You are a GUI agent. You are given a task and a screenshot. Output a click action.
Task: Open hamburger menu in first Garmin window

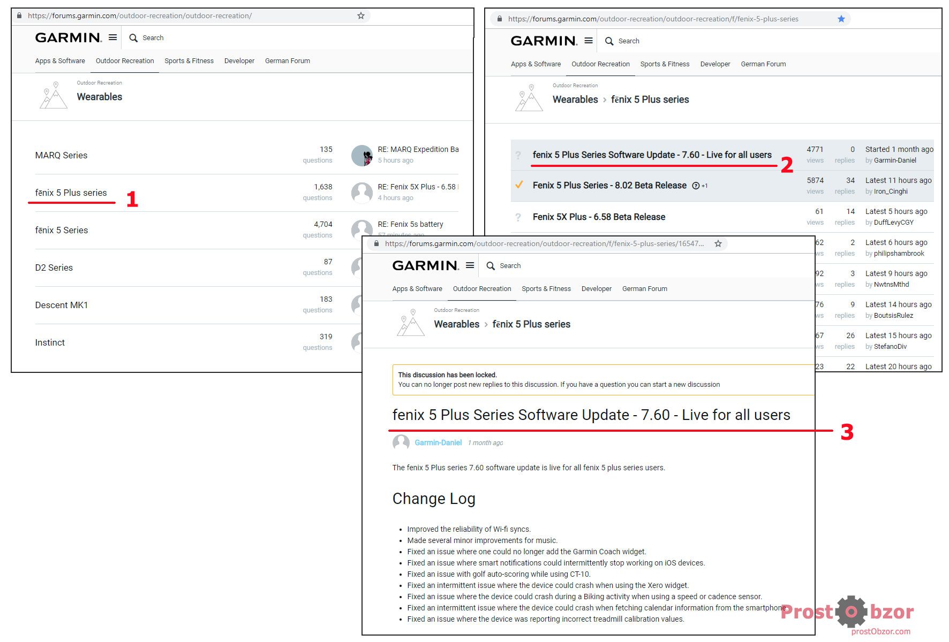tap(112, 37)
